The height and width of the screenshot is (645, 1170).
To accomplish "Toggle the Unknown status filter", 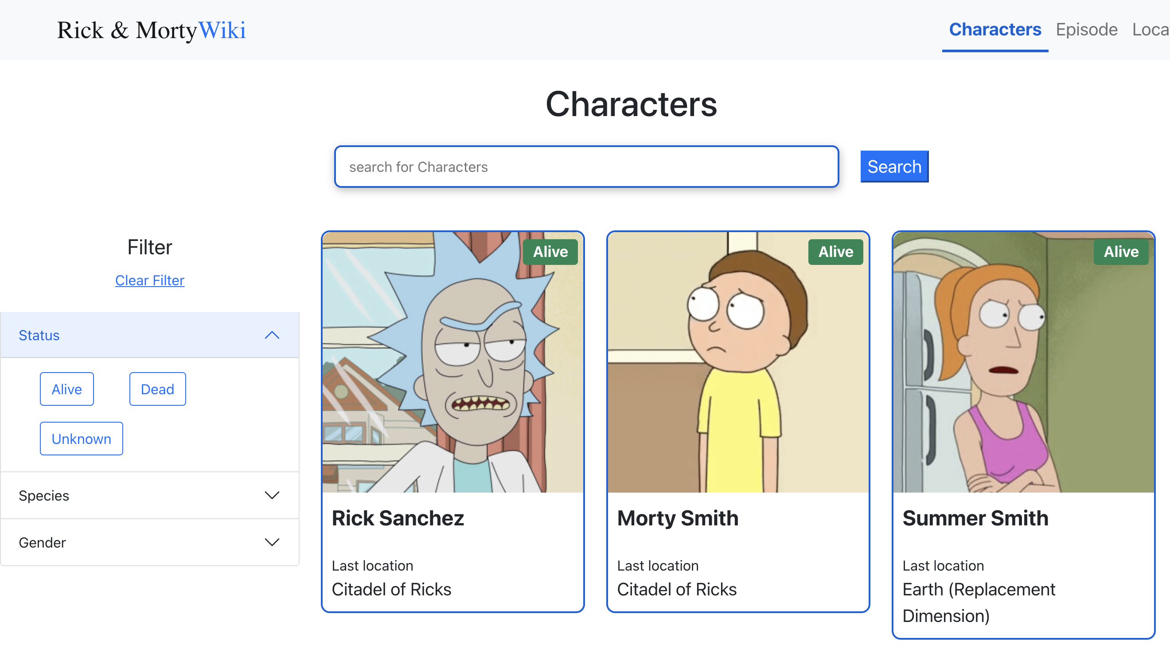I will click(81, 438).
